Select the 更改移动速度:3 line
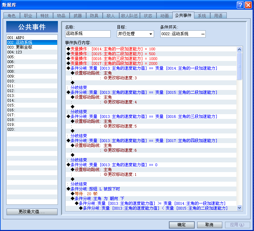Screen dimensions: 254x231 click(x=151, y=78)
